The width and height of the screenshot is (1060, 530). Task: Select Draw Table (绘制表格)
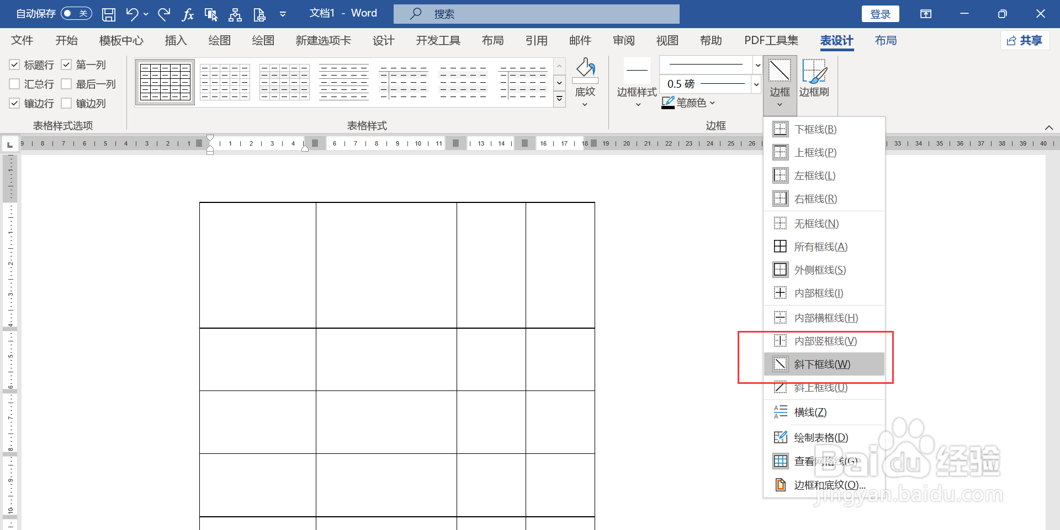824,437
